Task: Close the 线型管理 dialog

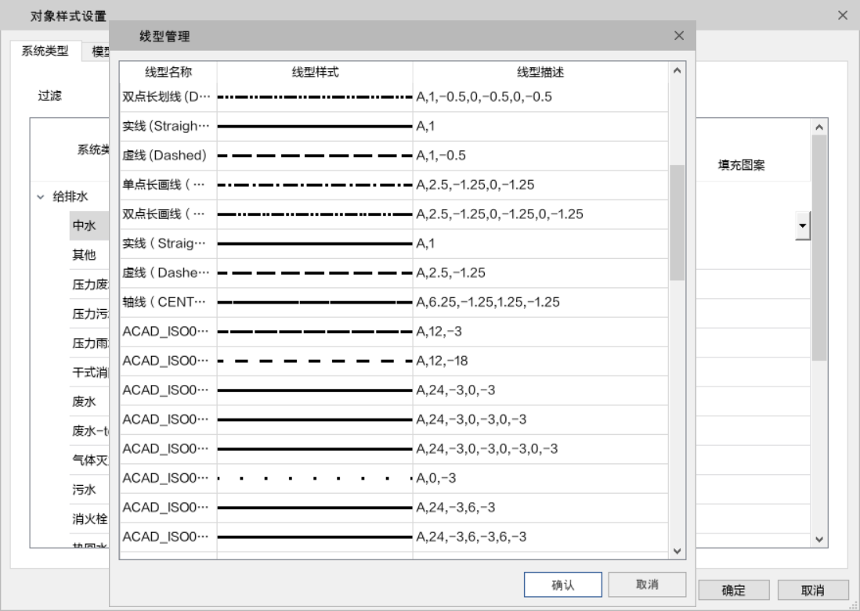Action: (x=679, y=36)
